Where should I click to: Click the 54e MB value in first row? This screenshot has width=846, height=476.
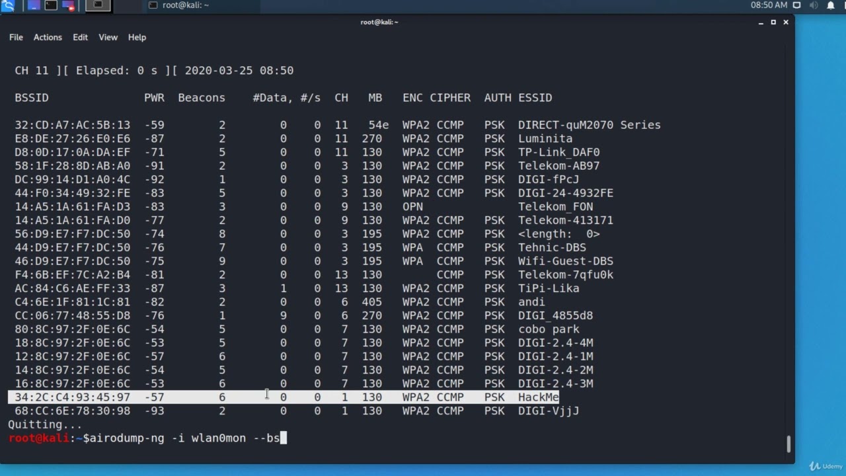(379, 125)
